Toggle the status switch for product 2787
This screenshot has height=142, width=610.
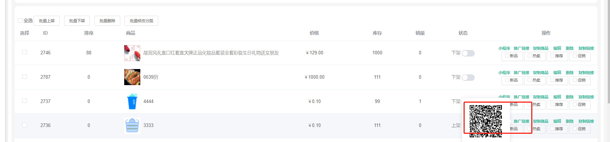click(x=468, y=78)
